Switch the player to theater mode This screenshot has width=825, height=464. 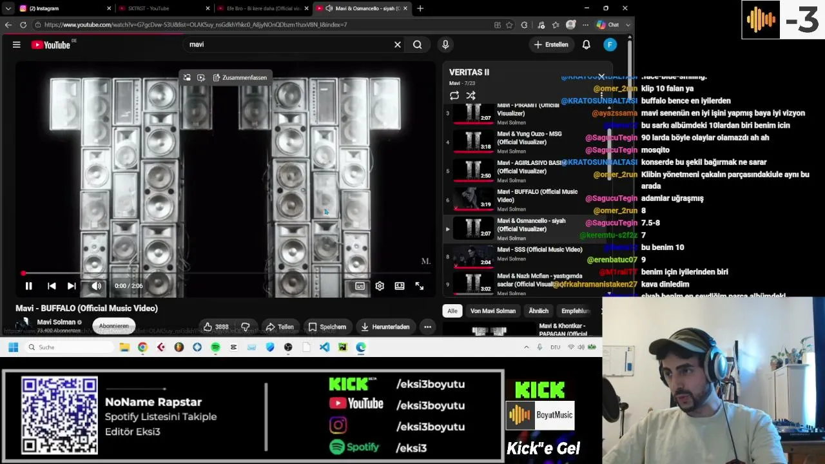click(x=400, y=286)
